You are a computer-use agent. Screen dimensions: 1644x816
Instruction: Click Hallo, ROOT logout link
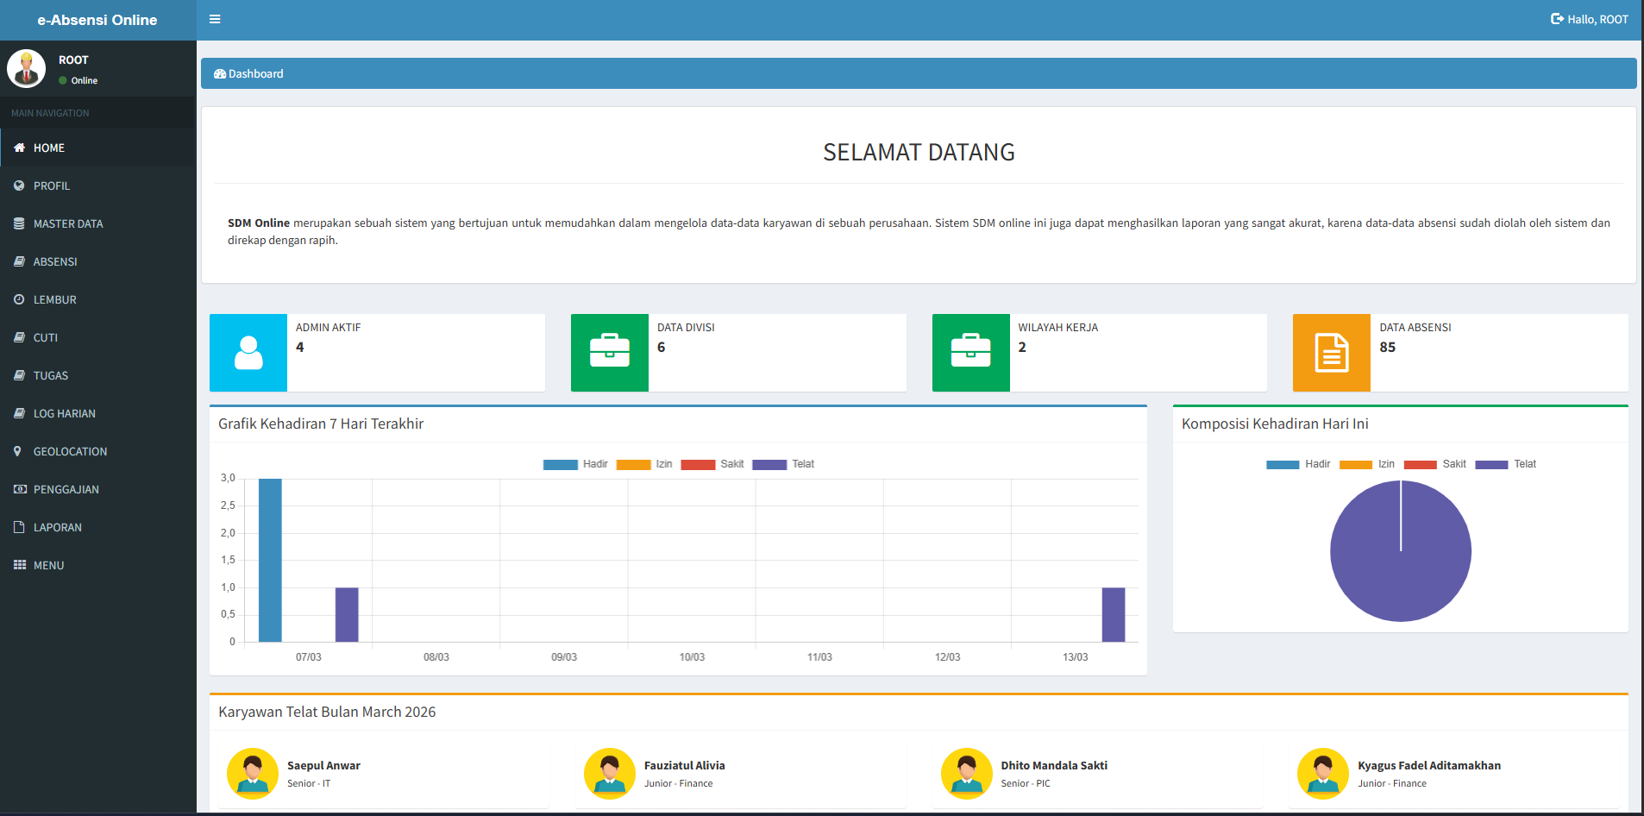(x=1589, y=19)
